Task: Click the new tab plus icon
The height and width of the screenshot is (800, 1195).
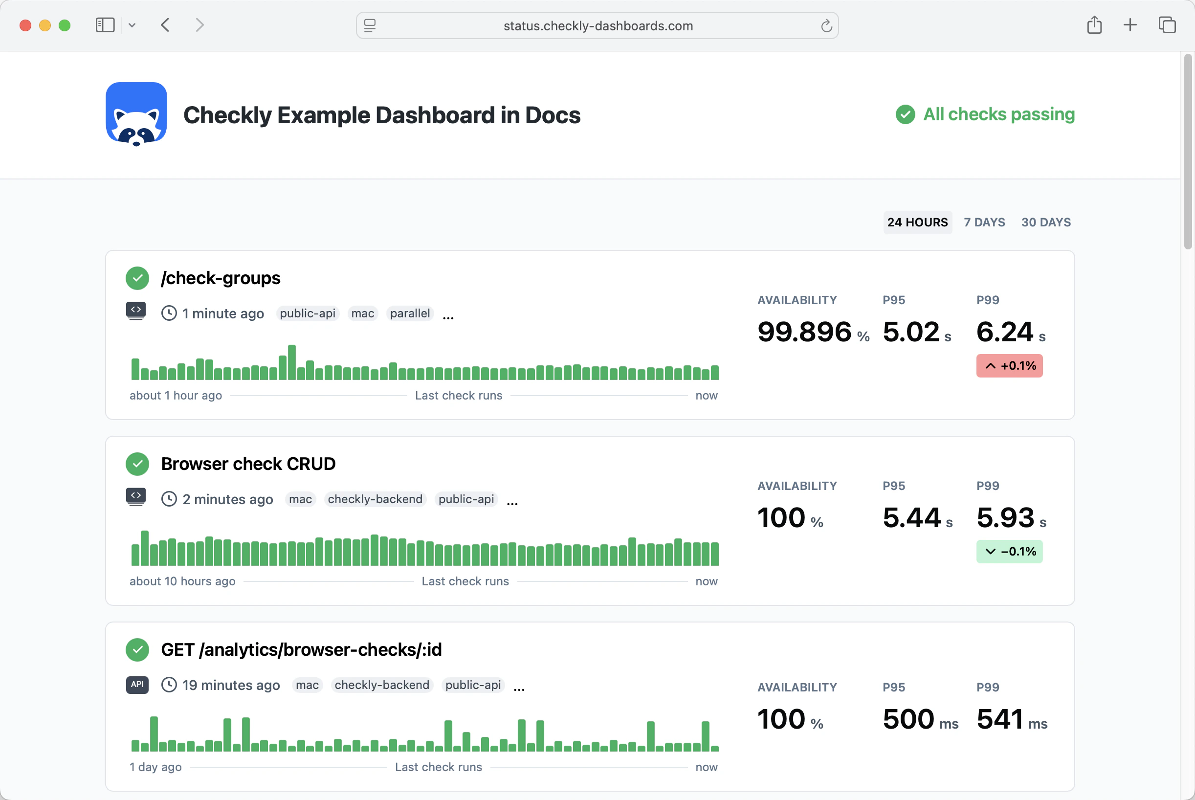Action: coord(1130,25)
